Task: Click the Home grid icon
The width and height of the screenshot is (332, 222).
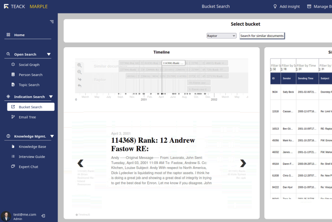Action: (x=8, y=35)
